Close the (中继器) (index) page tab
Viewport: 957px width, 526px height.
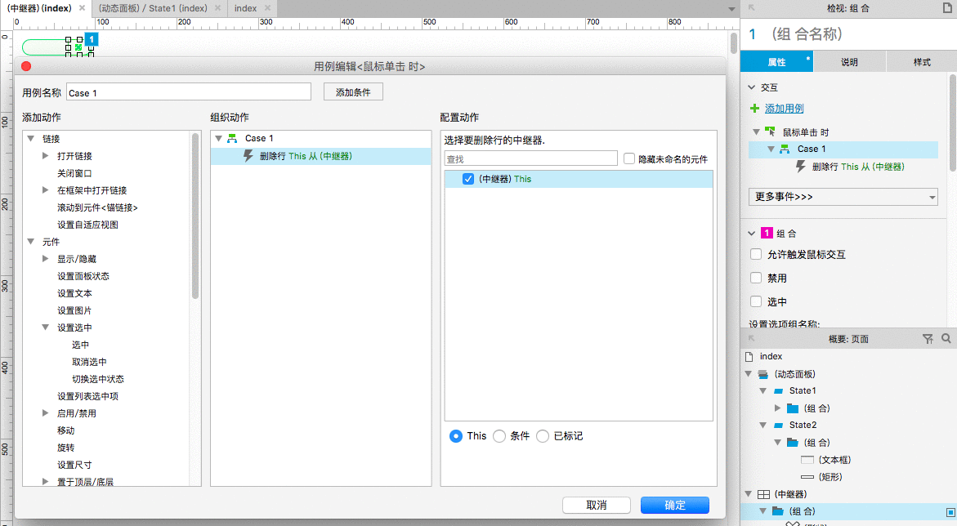82,8
